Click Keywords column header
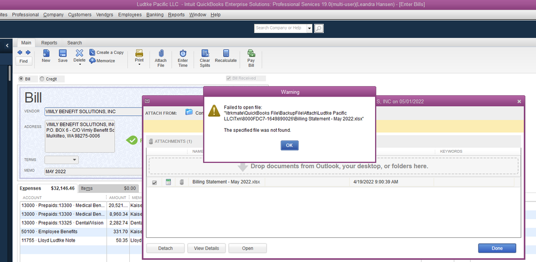The width and height of the screenshot is (536, 262). 451,151
